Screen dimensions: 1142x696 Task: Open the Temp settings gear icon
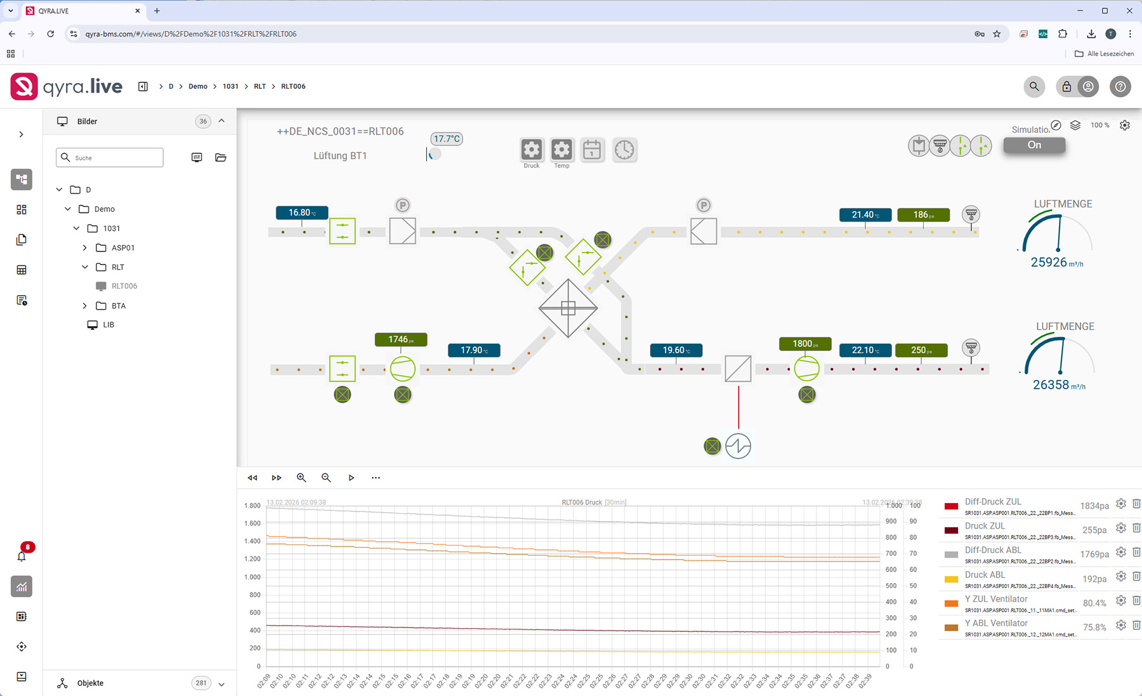point(561,150)
